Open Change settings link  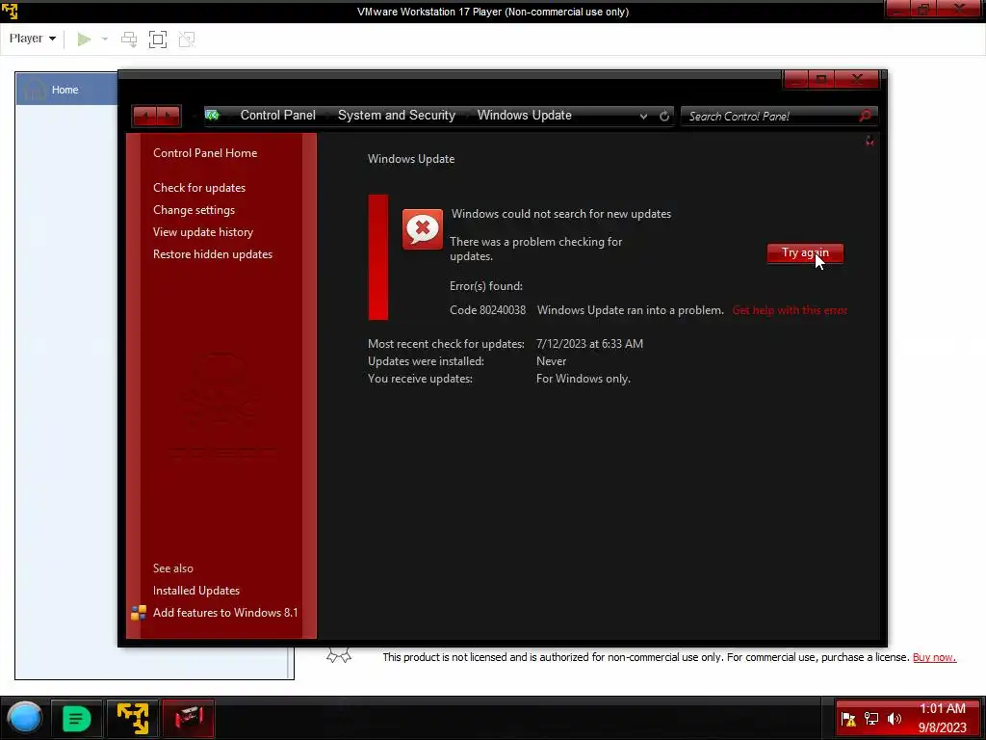(194, 209)
